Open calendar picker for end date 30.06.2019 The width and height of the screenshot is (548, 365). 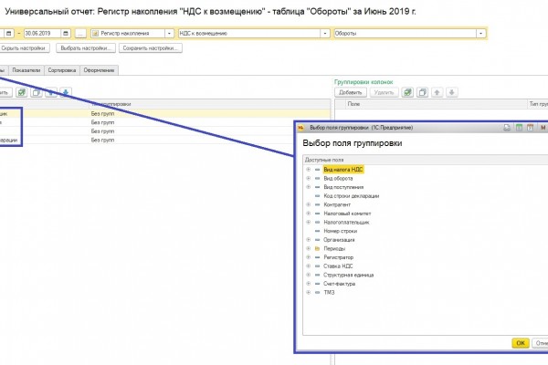coord(66,34)
